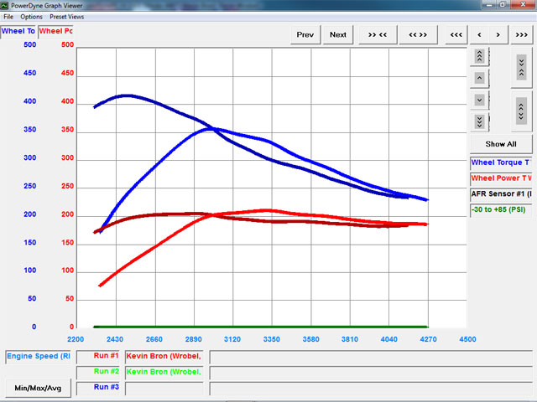Toggle the Wheel Torque trace in legend

click(x=500, y=162)
